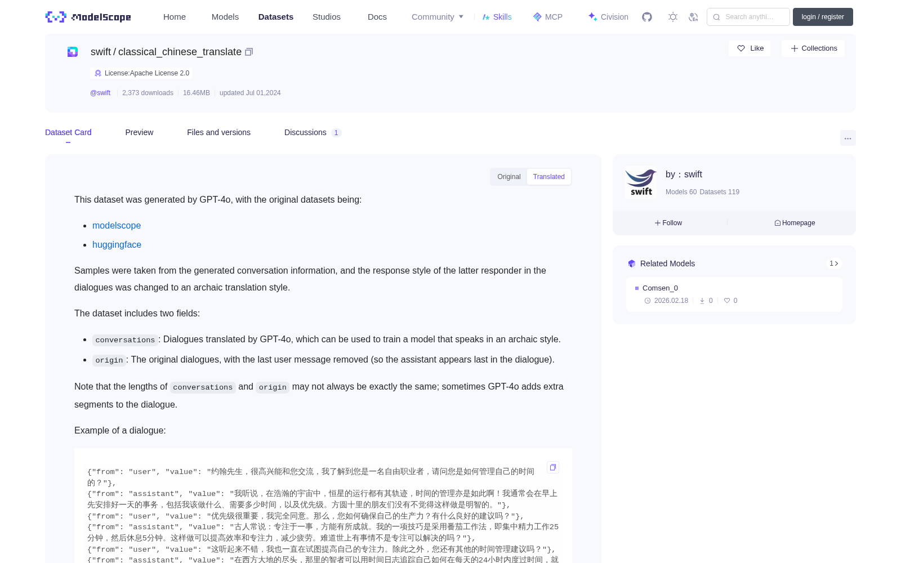Image resolution: width=901 pixels, height=563 pixels.
Task: Open the huggingface source dataset link
Action: point(117,244)
